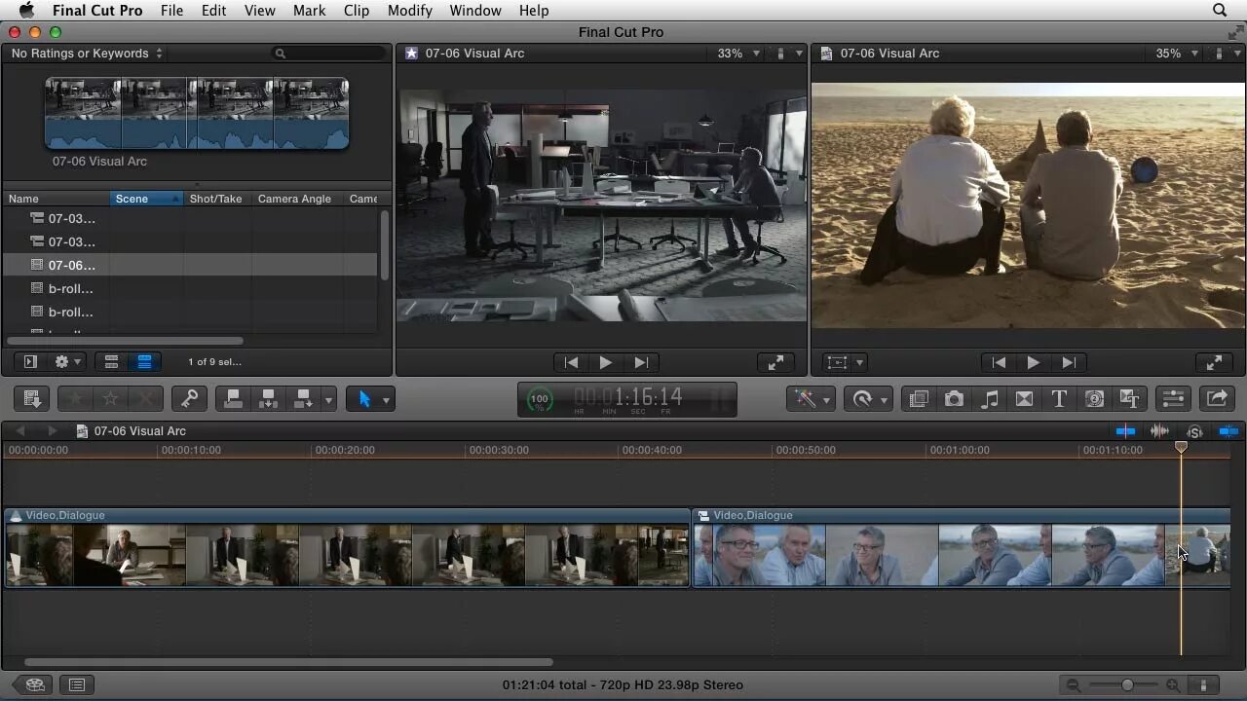The width and height of the screenshot is (1247, 701).
Task: Open the Timeline Index panel icon
Action: [x=76, y=684]
